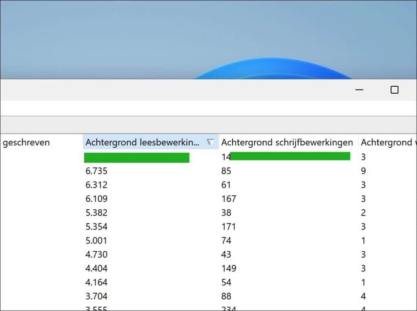Select the cell showing 6.735
The width and height of the screenshot is (417, 311).
click(x=96, y=171)
